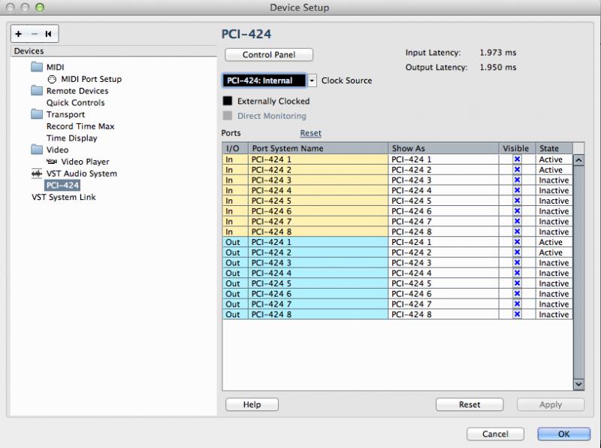Select the PCI-424 device entry

point(62,185)
